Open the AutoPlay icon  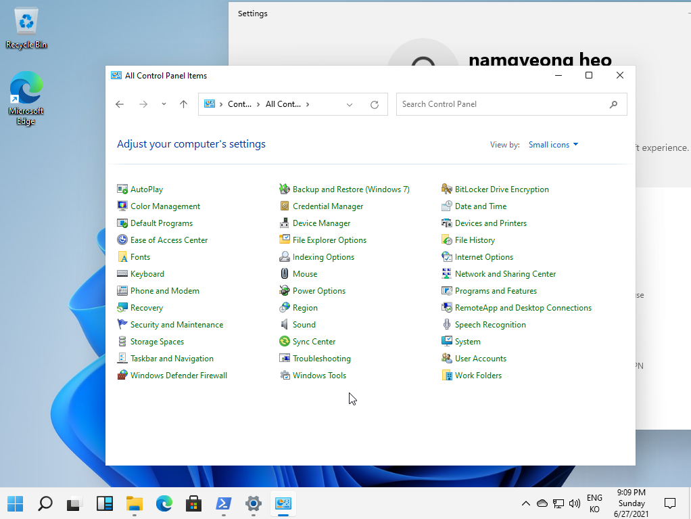pos(122,189)
